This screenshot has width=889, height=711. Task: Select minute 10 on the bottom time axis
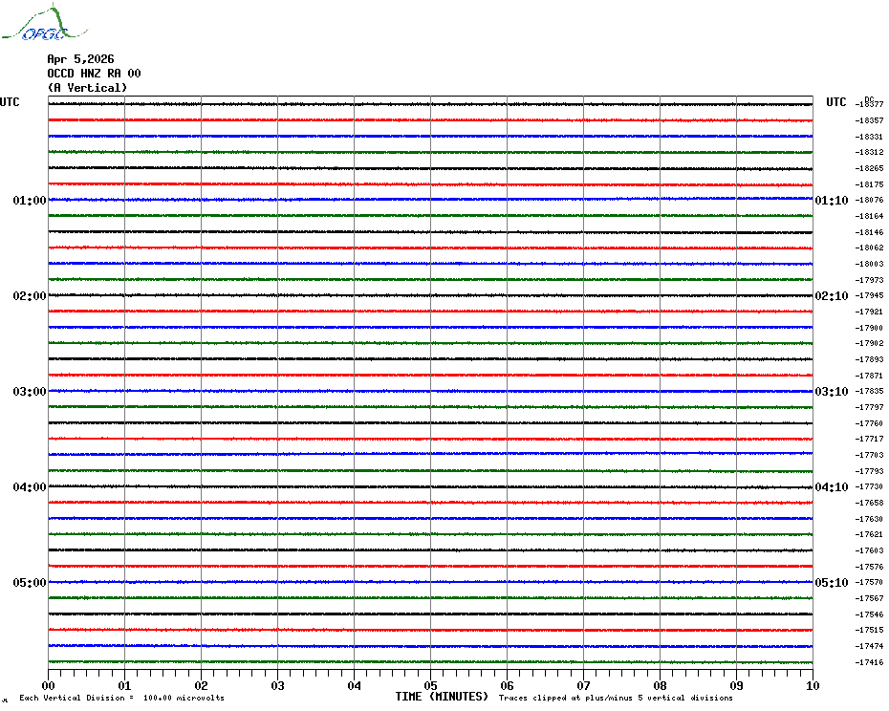tap(812, 685)
